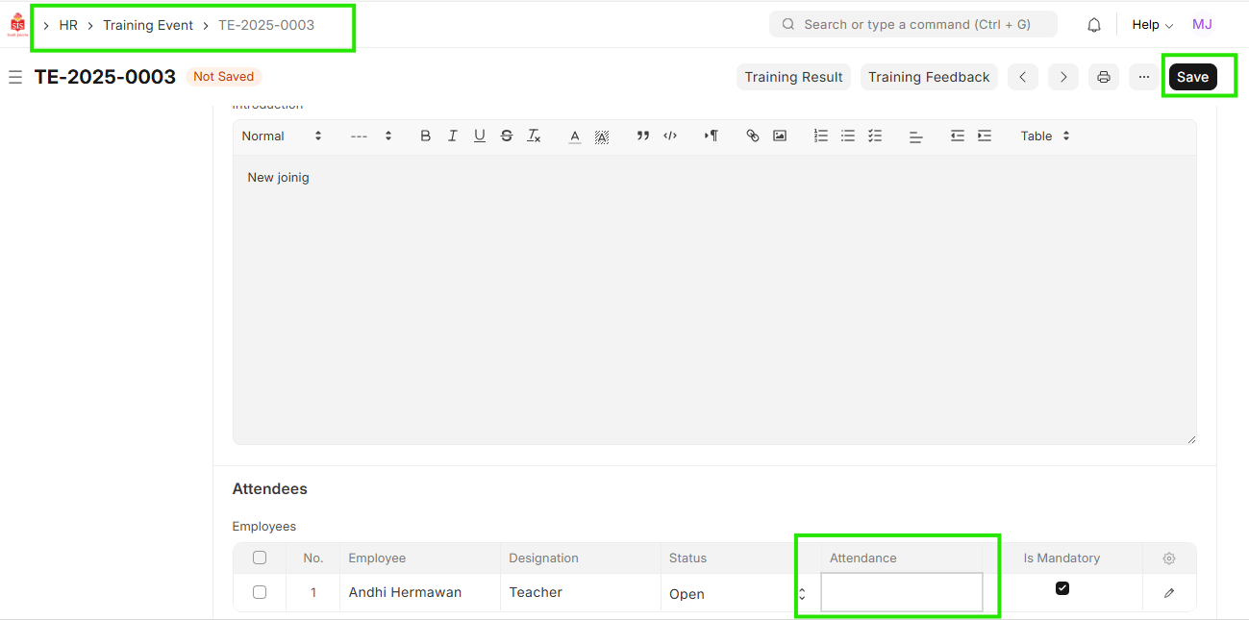
Task: Click the strikethrough formatting icon
Action: 507,136
